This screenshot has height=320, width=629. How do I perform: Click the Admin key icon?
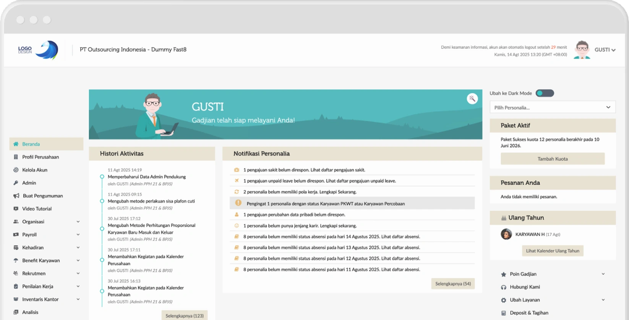coord(16,183)
